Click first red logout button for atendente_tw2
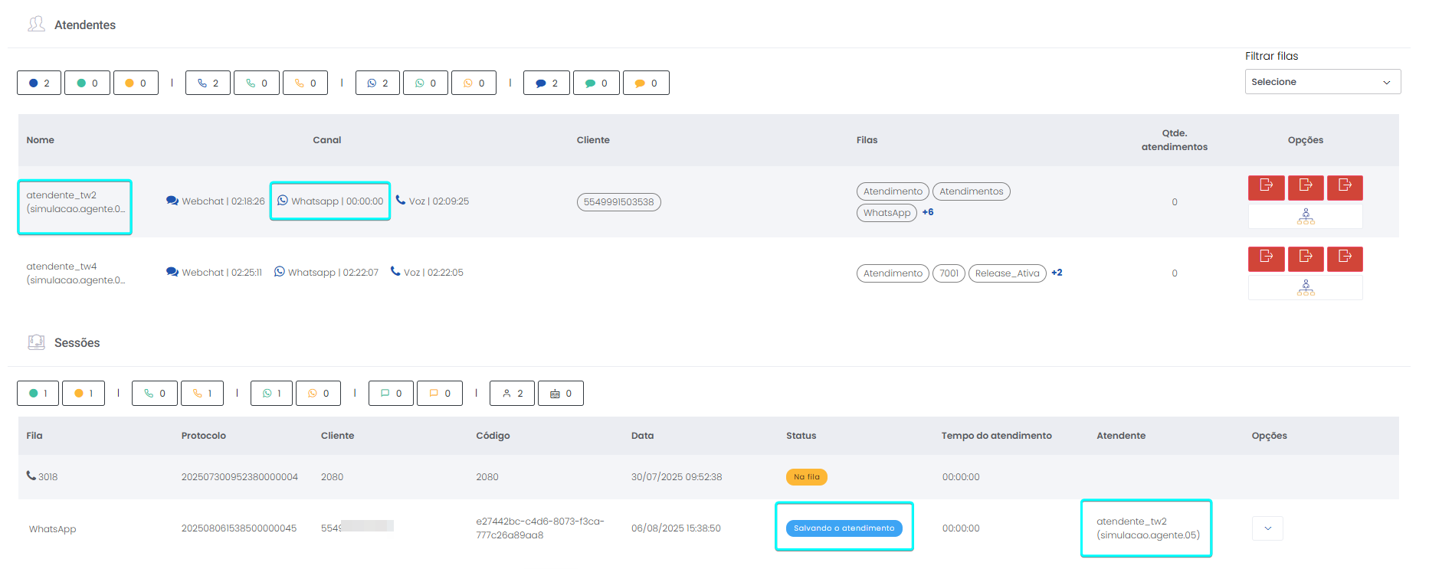1429x569 pixels. [1266, 187]
